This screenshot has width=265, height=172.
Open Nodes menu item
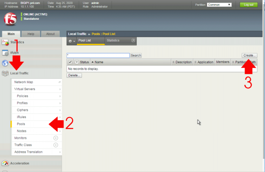pos(37,131)
